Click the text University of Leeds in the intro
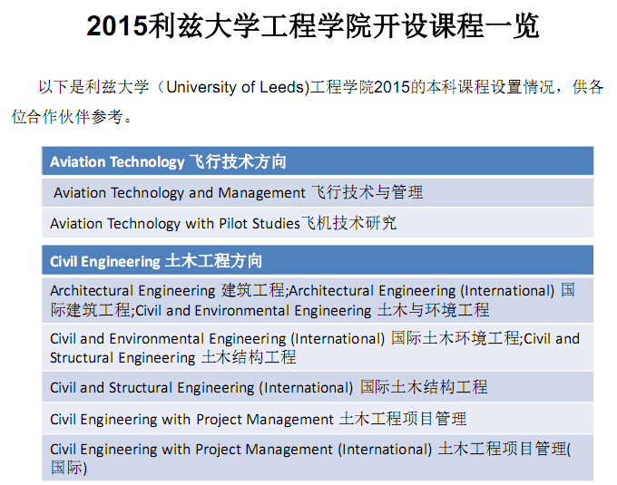 click(x=238, y=88)
